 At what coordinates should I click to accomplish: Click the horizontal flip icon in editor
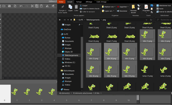tap(47, 6)
